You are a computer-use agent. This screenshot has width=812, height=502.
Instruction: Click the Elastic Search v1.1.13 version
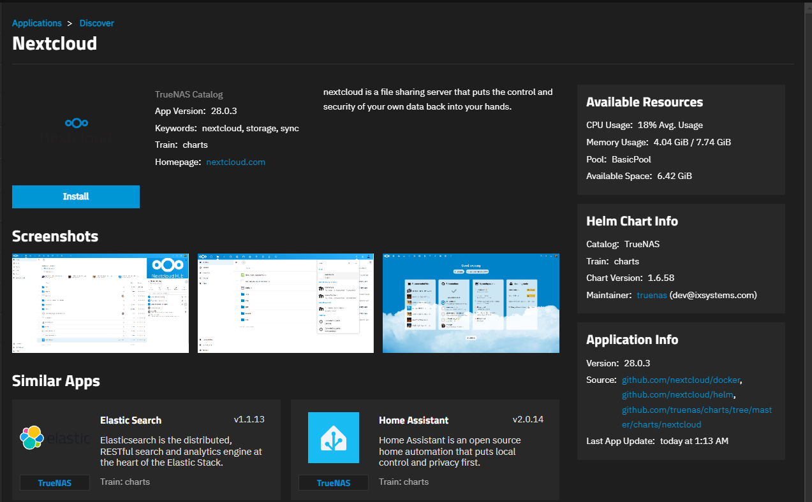(249, 419)
